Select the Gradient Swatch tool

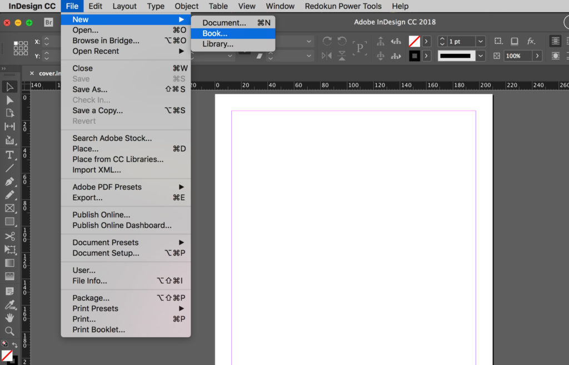click(9, 263)
